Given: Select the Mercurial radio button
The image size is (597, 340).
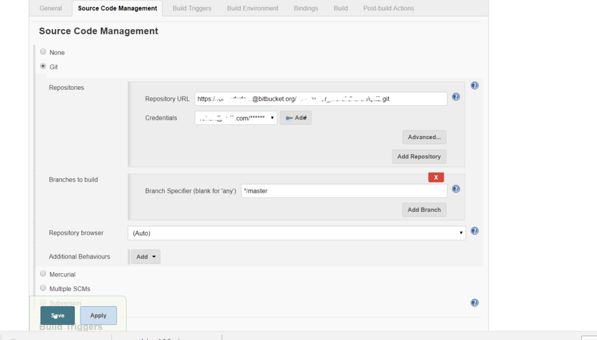Looking at the screenshot, I should [43, 273].
